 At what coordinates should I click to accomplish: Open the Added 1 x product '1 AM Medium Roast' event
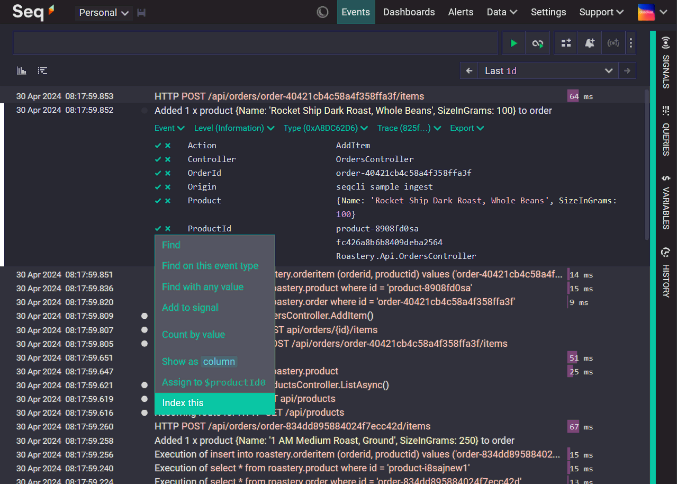335,441
